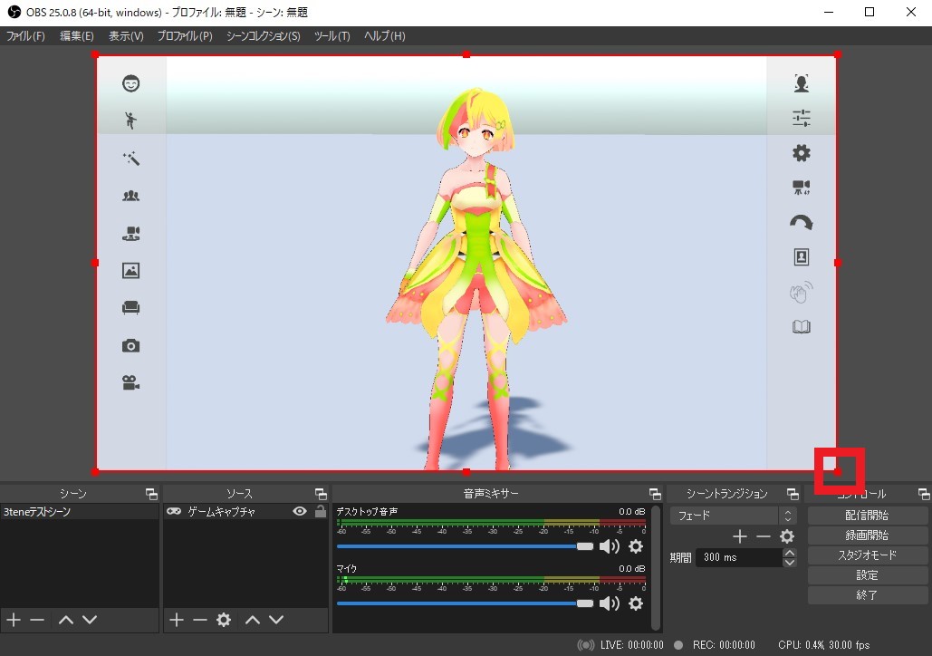Click the 終了 button
This screenshot has width=932, height=656.
click(867, 594)
